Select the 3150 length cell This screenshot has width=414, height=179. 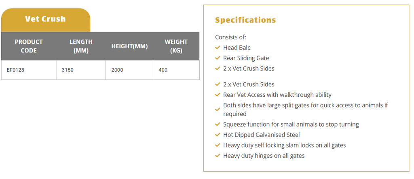point(81,70)
